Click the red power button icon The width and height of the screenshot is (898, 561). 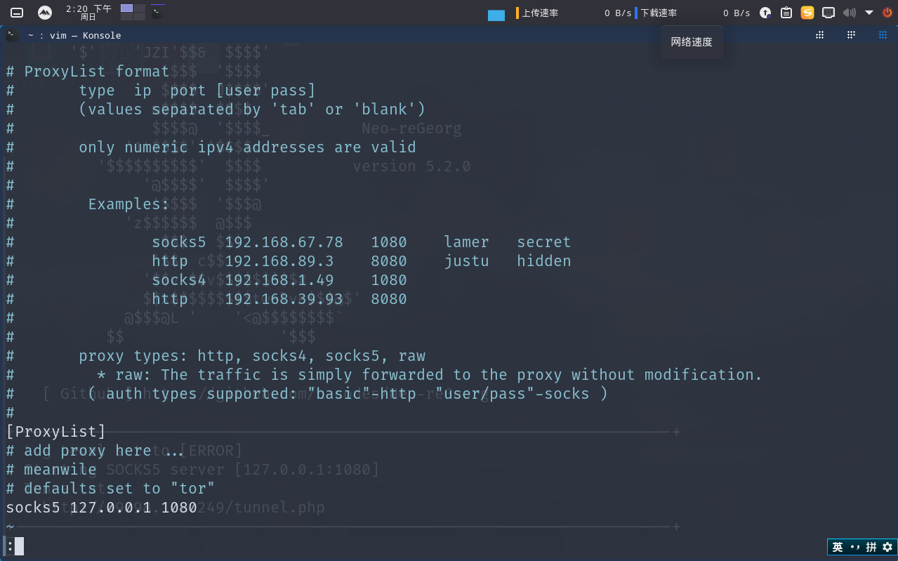887,13
